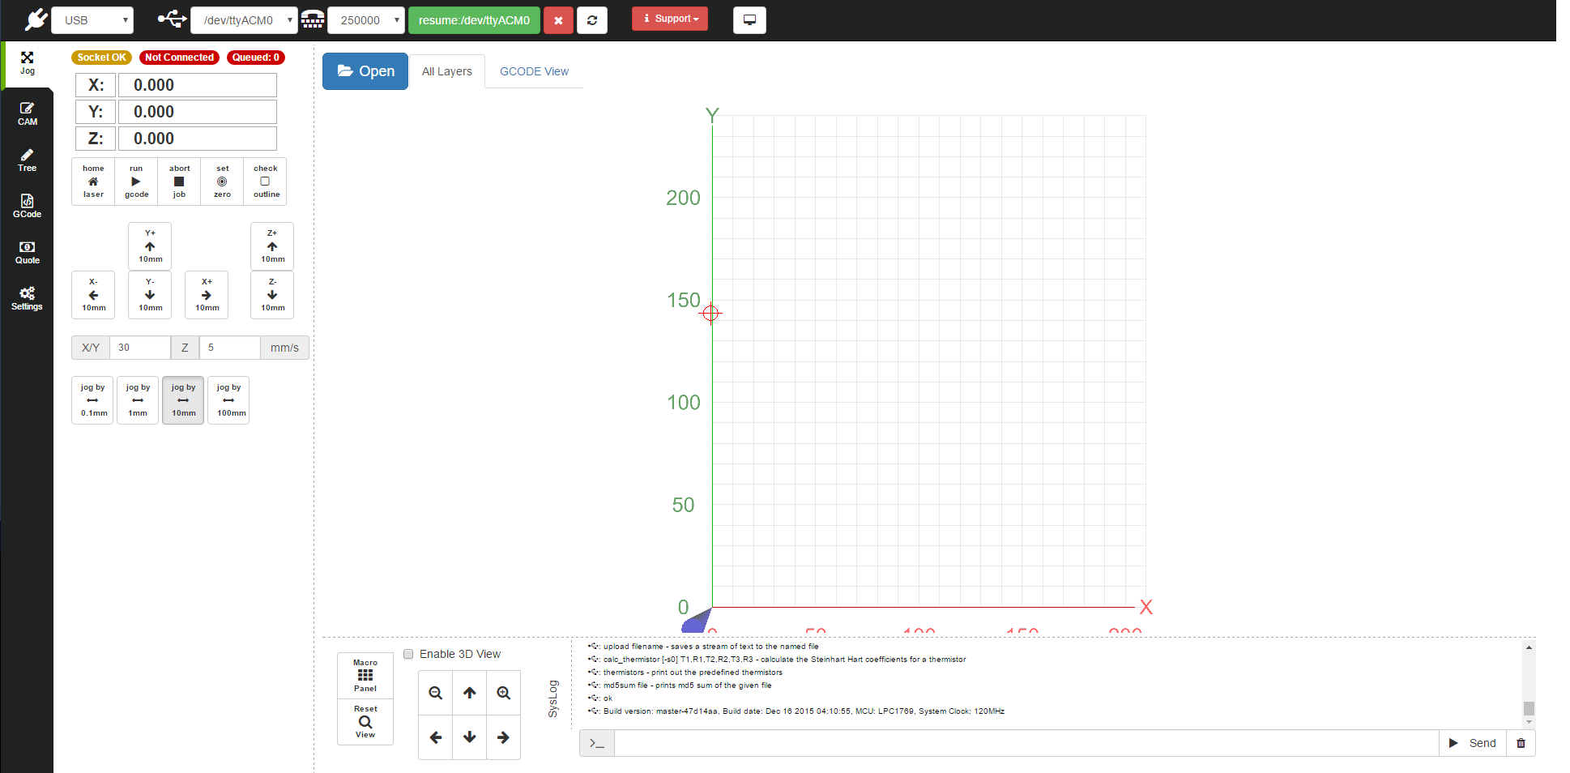Jog Y+ by 10mm
The width and height of the screenshot is (1570, 773).
point(150,246)
